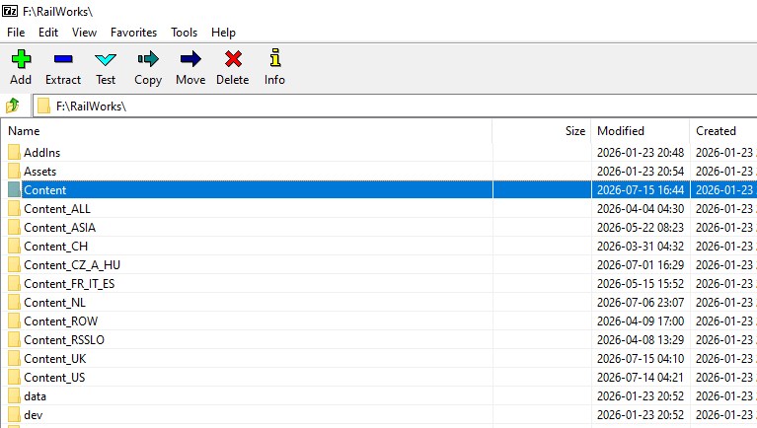This screenshot has height=428, width=757.
Task: Select the Content_ROW folder name
Action: (61, 321)
